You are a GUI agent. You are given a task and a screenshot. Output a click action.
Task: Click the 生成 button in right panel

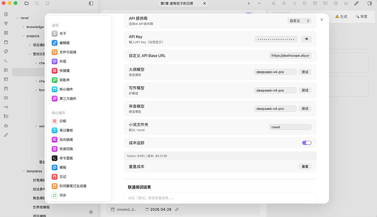click(x=341, y=16)
